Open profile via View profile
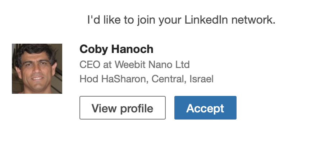This screenshot has height=141, width=325. coord(123,108)
